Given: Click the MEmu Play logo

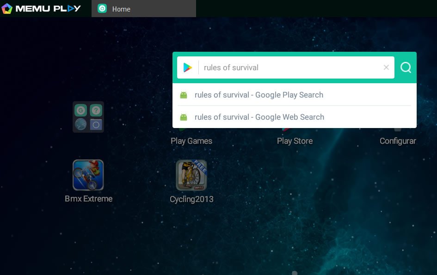Looking at the screenshot, I should tap(42, 8).
